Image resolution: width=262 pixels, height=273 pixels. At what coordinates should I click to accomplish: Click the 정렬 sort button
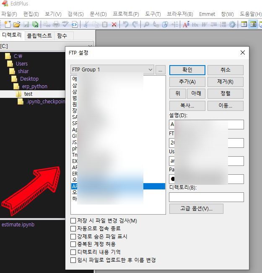point(226,94)
